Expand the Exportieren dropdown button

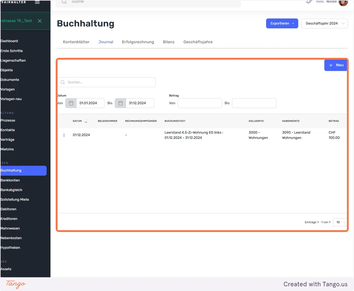282,24
